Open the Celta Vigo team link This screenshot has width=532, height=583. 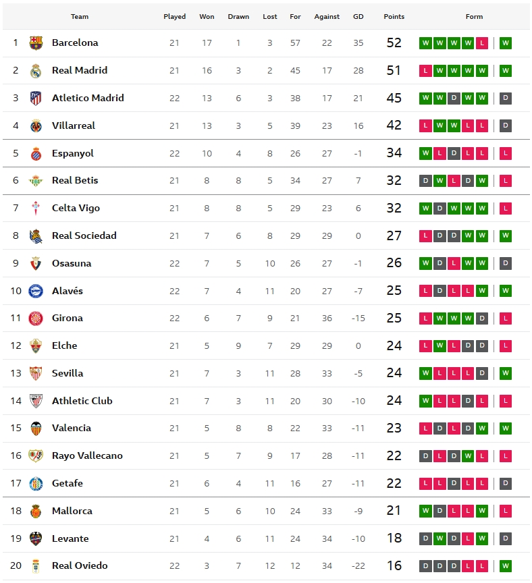pyautogui.click(x=76, y=208)
